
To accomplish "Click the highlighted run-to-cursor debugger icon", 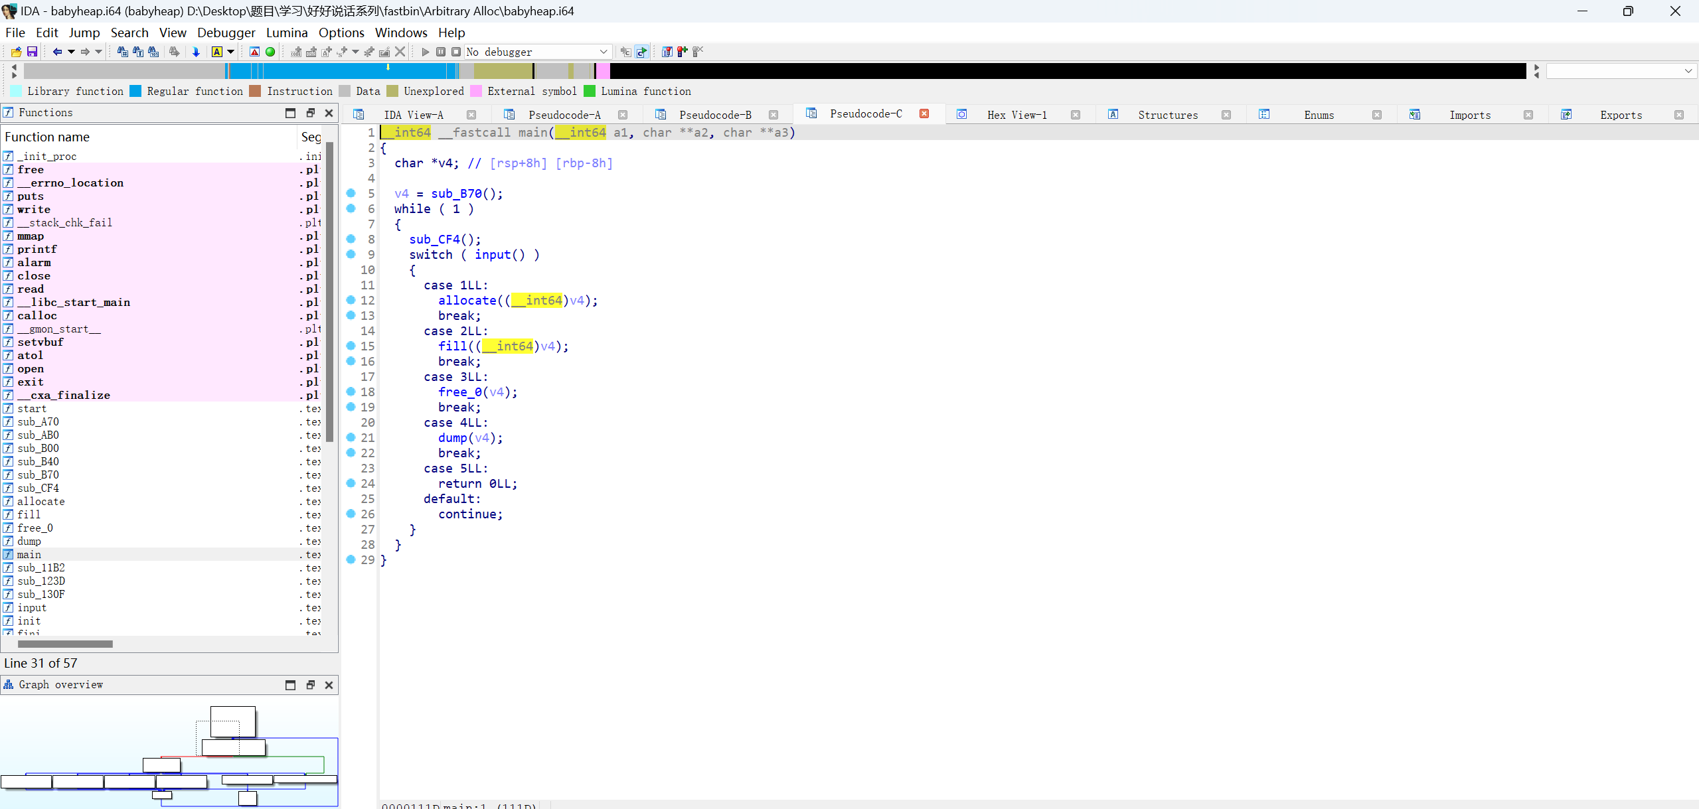I will pos(641,52).
